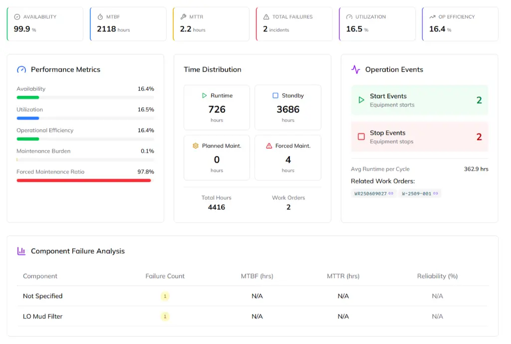
Task: Click the MTBF (hrs) column header
Action: coord(257,276)
